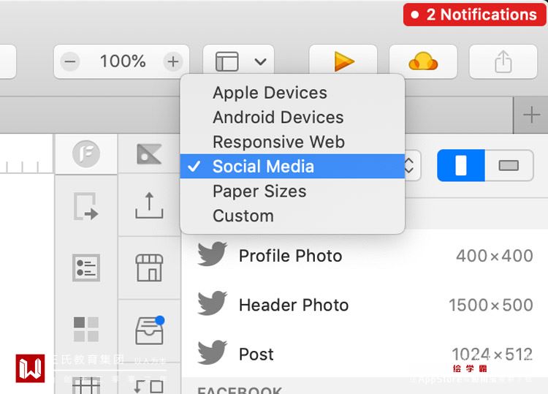Image resolution: width=548 pixels, height=394 pixels.
Task: Switch to landscape orientation
Action: 508,166
